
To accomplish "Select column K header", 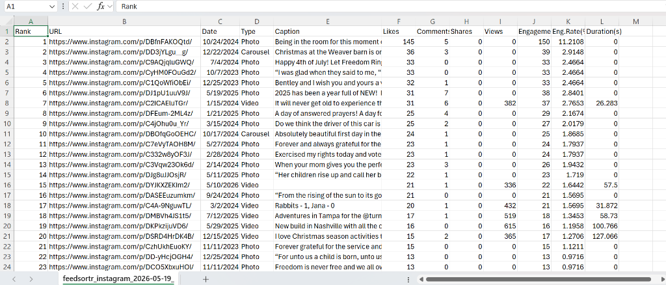I will coord(568,21).
